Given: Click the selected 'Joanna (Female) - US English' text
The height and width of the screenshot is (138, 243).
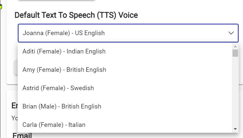Looking at the screenshot, I should point(64,33).
